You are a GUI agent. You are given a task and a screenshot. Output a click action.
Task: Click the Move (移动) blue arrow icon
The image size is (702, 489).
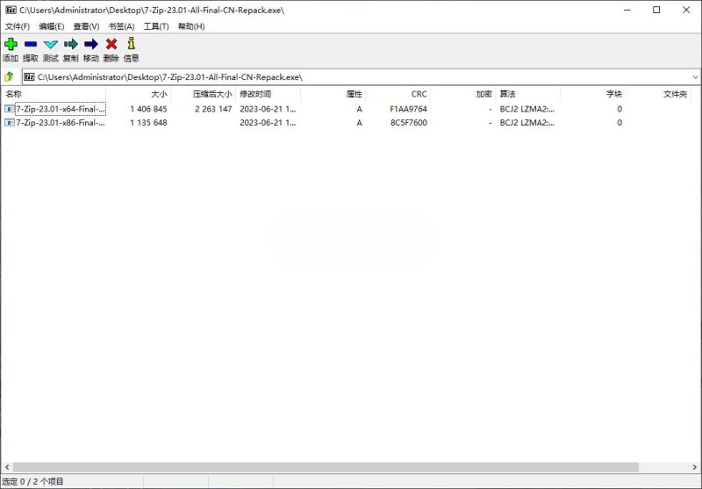pyautogui.click(x=91, y=44)
